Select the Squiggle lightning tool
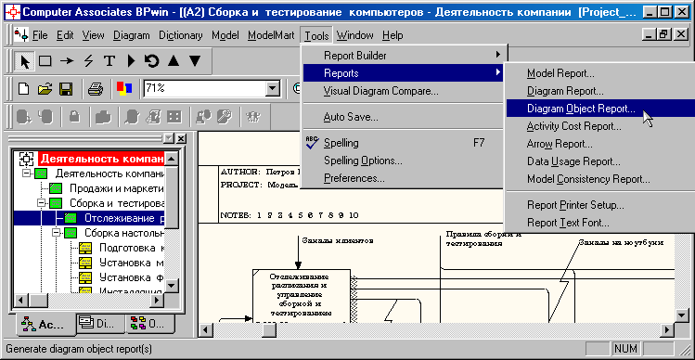The width and height of the screenshot is (695, 360). click(88, 61)
